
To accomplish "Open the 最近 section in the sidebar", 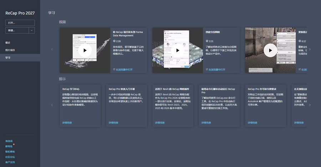I will coord(20,43).
